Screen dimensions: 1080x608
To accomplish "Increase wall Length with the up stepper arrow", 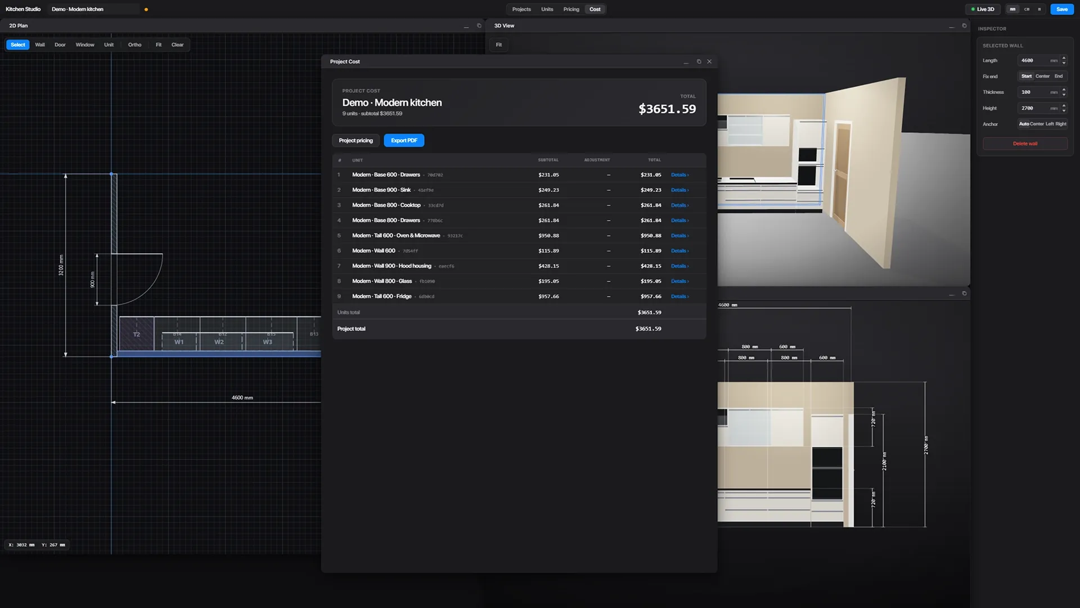I will (x=1064, y=58).
